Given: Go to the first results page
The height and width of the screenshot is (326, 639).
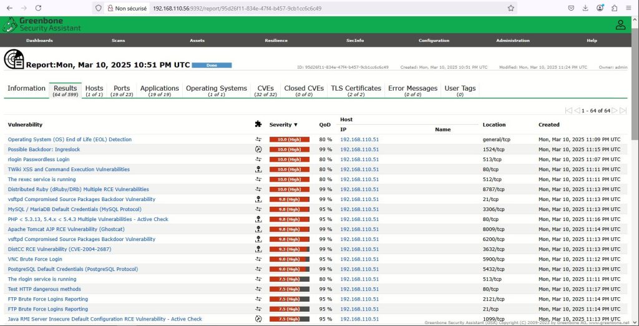Looking at the screenshot, I should tap(568, 111).
